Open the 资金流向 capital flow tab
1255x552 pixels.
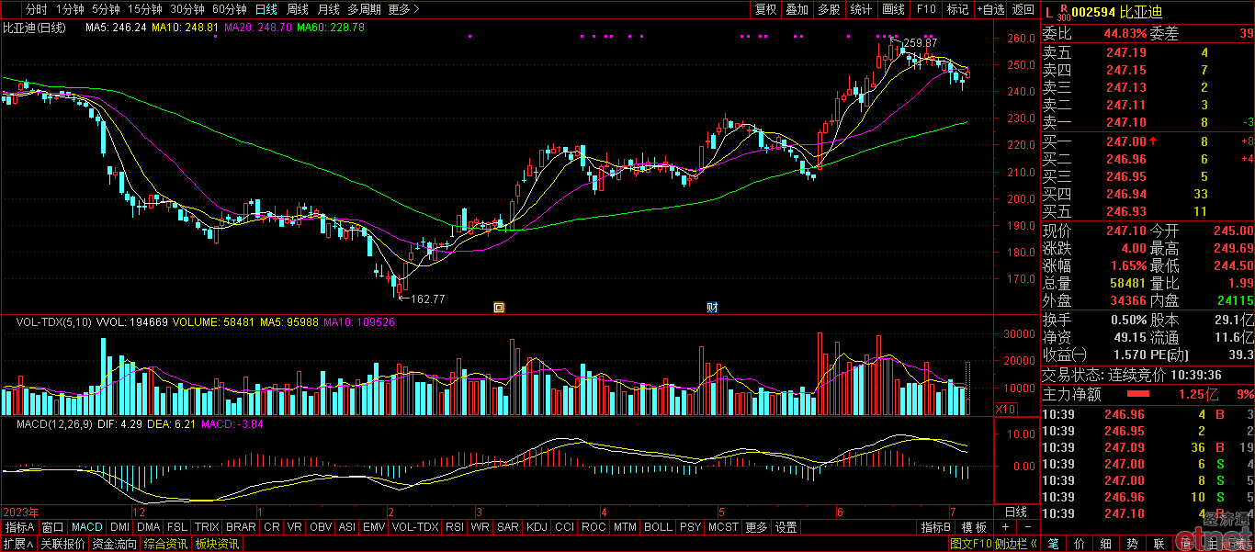click(x=114, y=544)
